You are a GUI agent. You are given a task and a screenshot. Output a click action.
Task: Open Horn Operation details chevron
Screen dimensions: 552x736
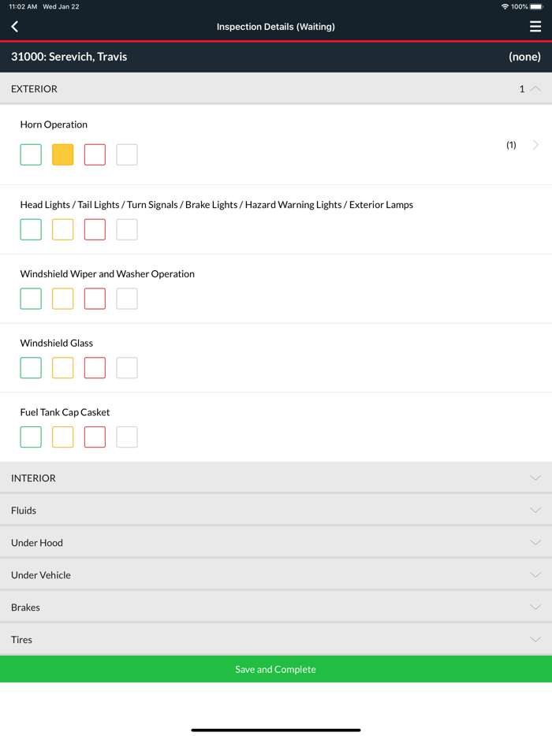pyautogui.click(x=535, y=145)
